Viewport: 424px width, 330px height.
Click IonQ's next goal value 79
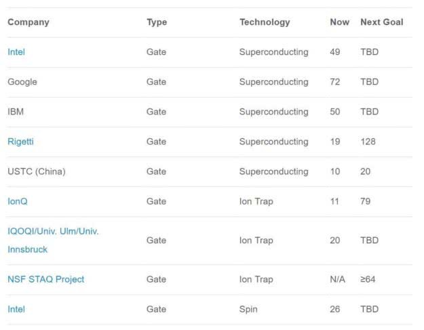tap(366, 201)
